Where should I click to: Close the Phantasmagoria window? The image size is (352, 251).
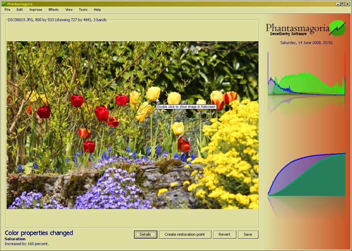346,3
